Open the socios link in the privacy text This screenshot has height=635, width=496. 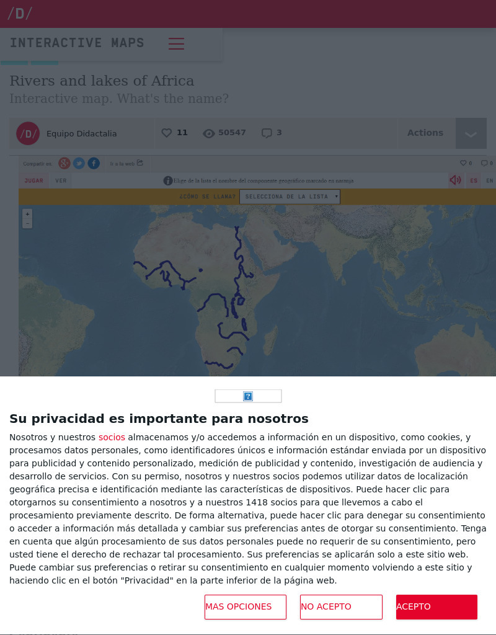112,437
